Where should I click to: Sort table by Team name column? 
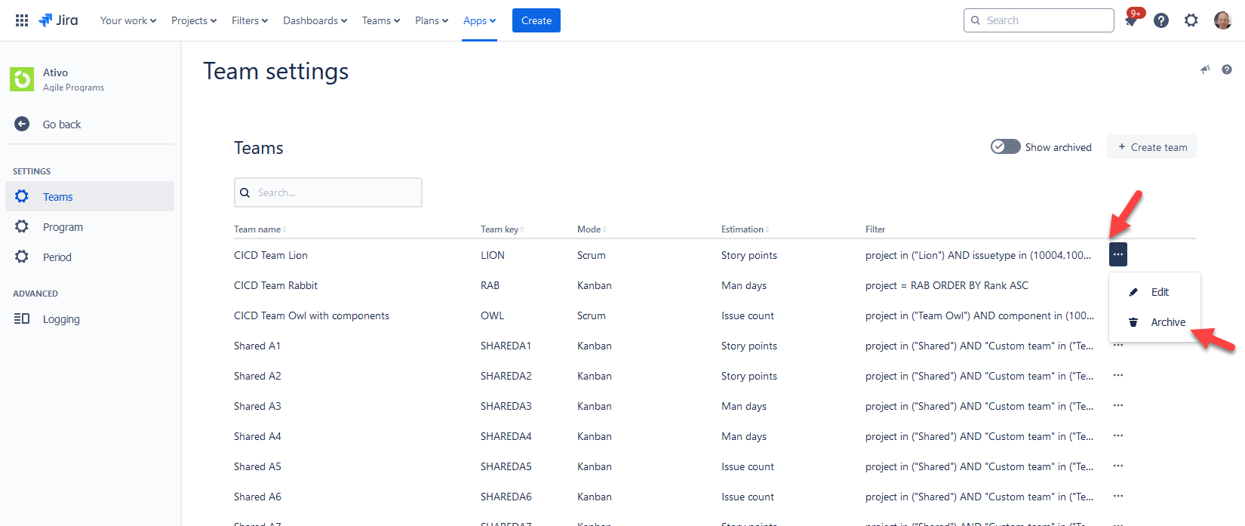257,229
